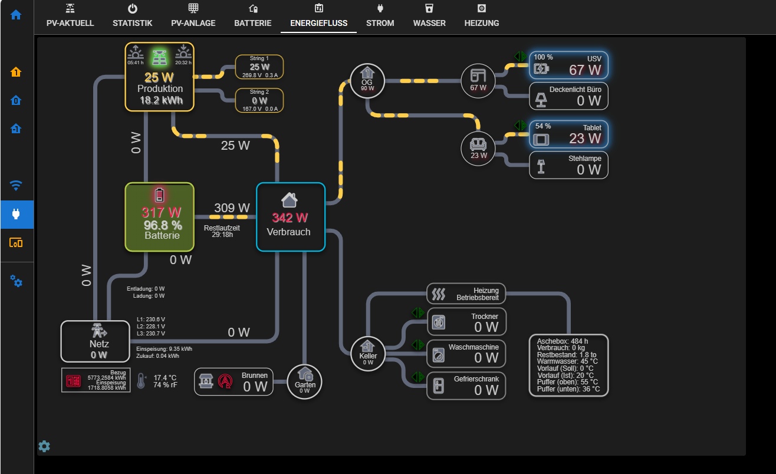The image size is (776, 474).
Task: Click the Stehlampe 0 W box
Action: pyautogui.click(x=568, y=165)
